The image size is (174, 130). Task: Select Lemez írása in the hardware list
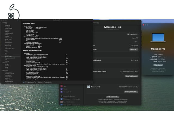(8, 39)
